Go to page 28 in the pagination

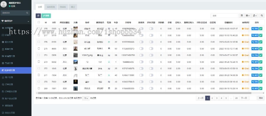click(x=236, y=98)
